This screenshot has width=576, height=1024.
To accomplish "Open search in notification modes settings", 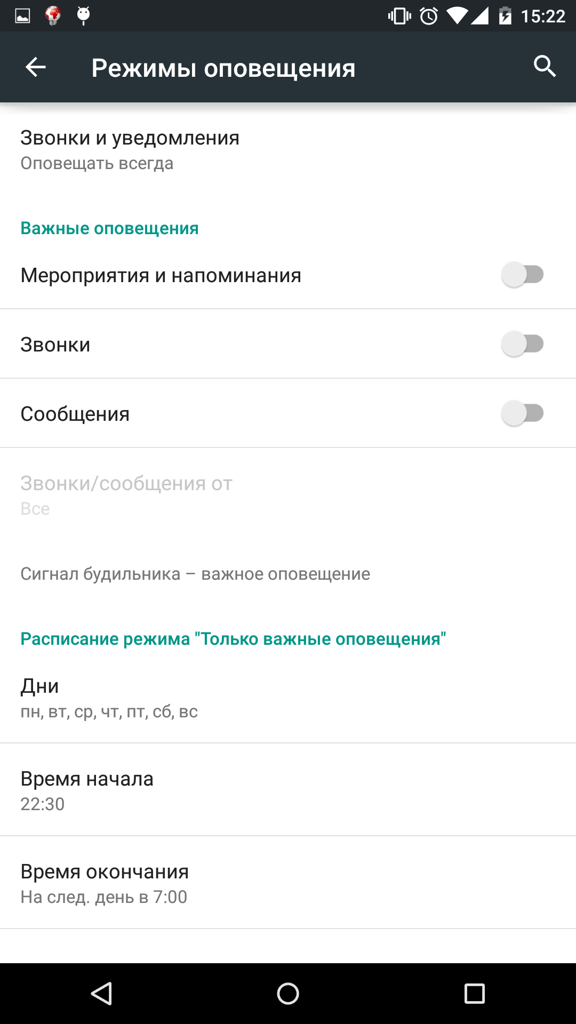I will tap(545, 67).
